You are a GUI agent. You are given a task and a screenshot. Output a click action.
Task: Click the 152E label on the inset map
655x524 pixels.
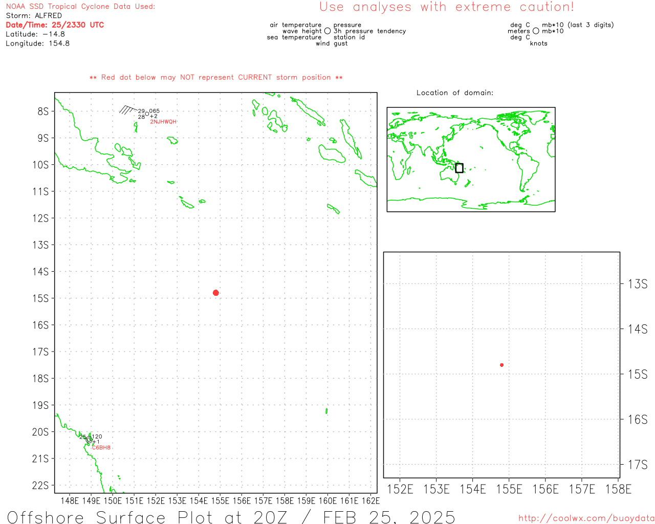[400, 489]
